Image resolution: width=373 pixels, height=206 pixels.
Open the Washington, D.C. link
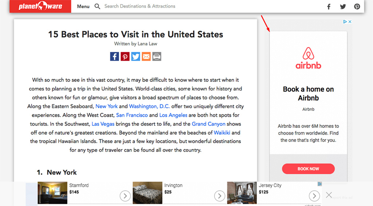[149, 106]
